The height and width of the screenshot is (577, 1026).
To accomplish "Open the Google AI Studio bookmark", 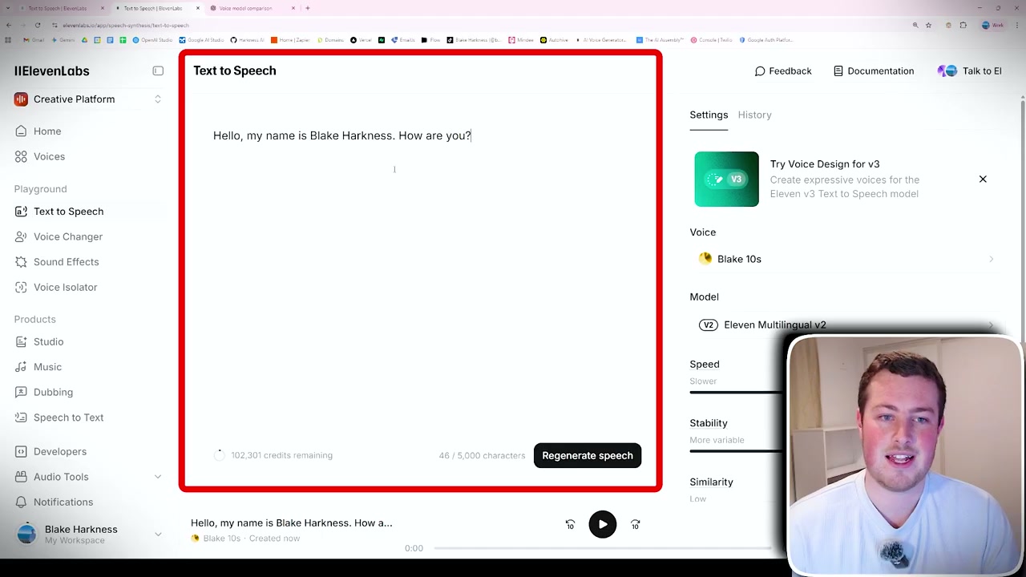I will [201, 40].
